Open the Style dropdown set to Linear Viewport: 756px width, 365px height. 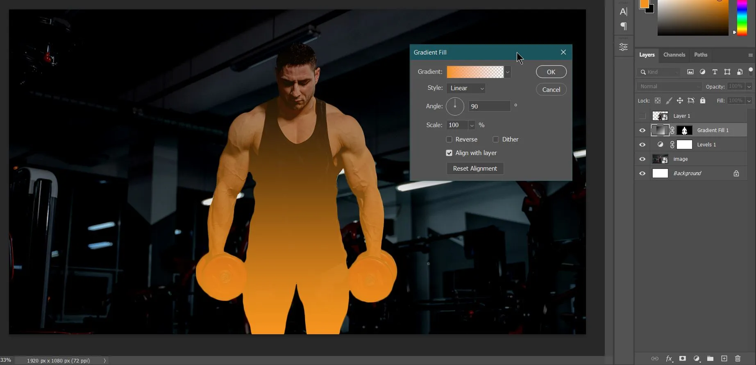466,88
